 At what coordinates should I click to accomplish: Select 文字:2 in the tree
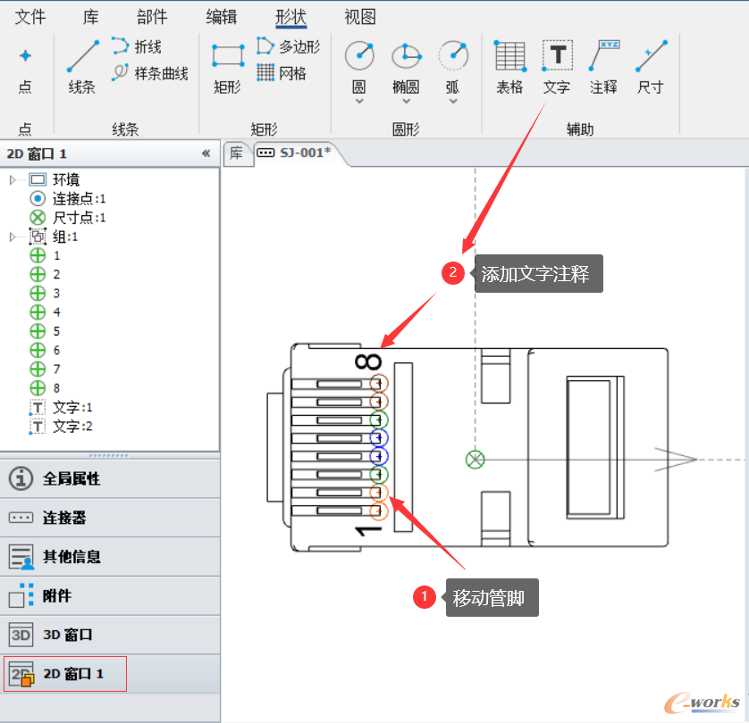[61, 427]
